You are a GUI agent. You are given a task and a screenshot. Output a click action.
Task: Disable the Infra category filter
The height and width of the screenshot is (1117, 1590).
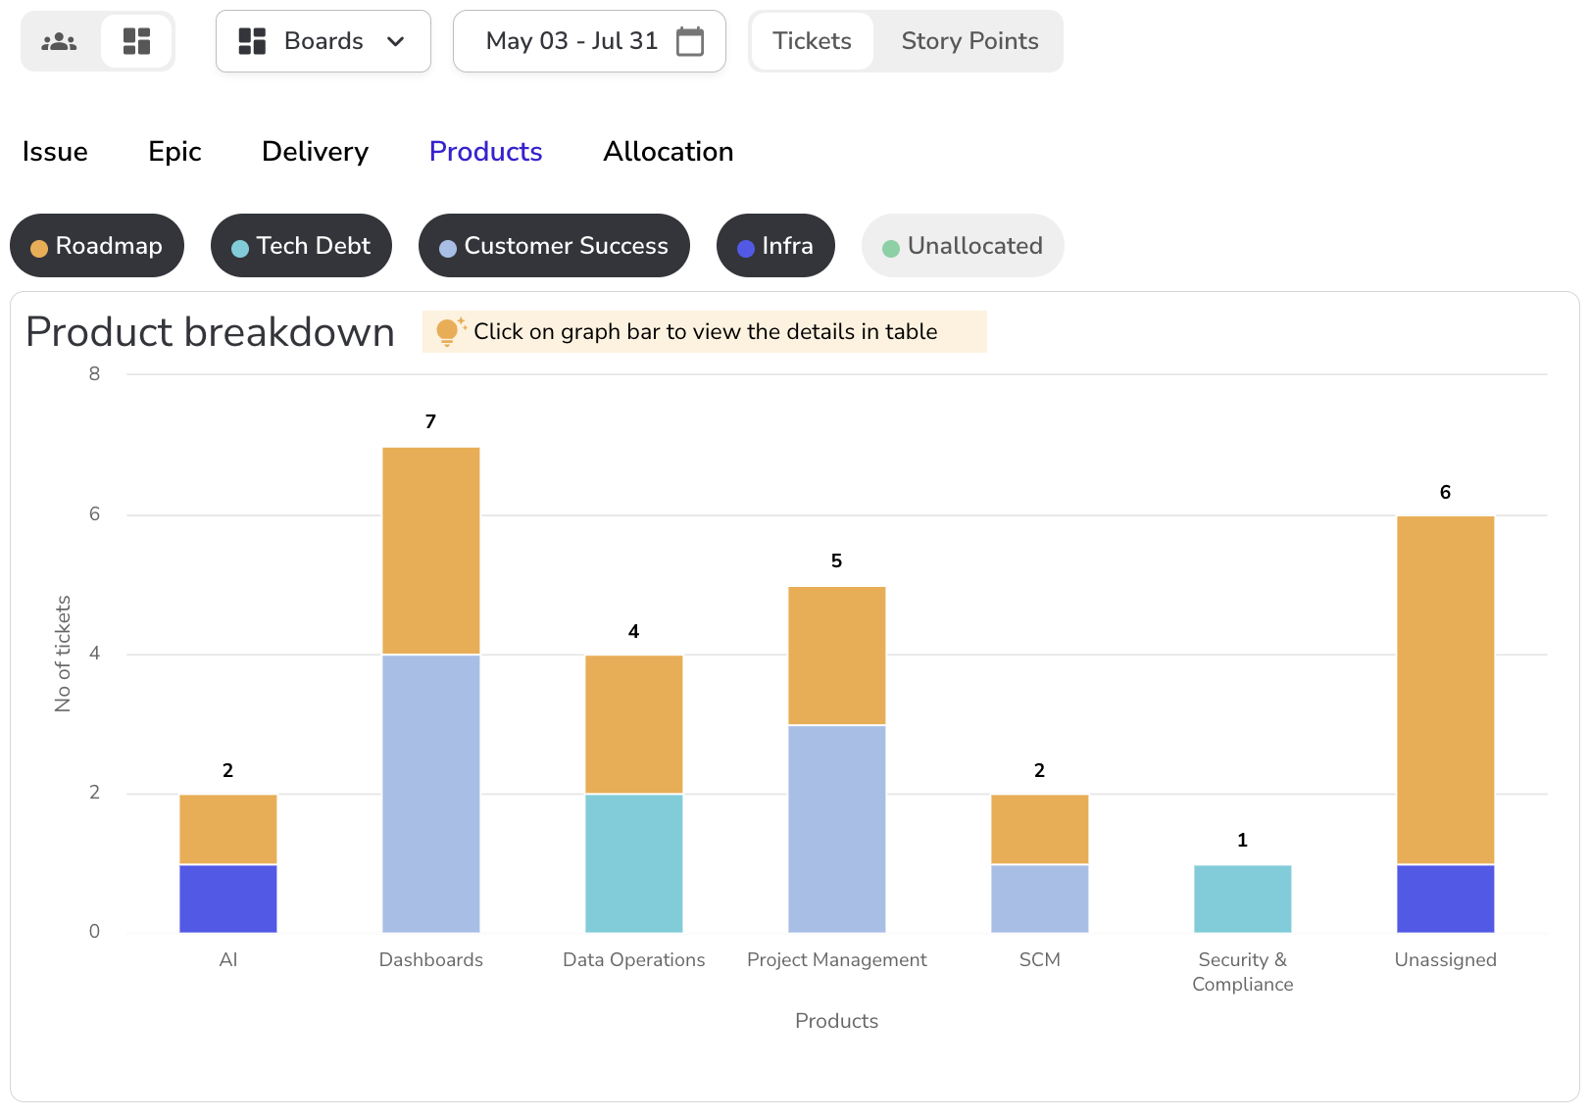click(775, 246)
